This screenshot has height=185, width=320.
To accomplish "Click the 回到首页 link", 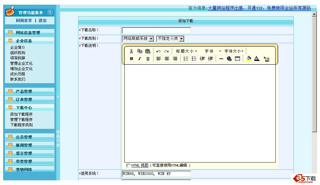I will pyautogui.click(x=24, y=21).
